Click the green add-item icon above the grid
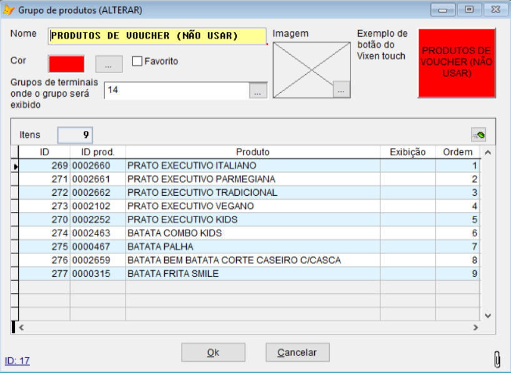The image size is (511, 373). (479, 135)
